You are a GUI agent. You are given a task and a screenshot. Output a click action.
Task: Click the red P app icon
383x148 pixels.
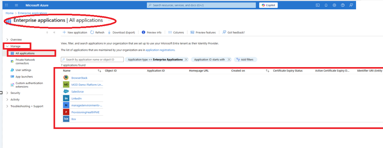(x=66, y=112)
